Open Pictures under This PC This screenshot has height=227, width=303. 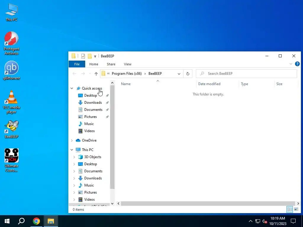[x=91, y=192]
